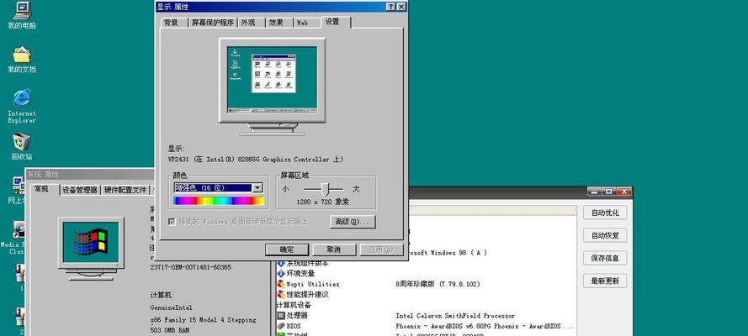Select the BIOS row label in Wopti
This screenshot has width=748, height=336.
(x=294, y=326)
